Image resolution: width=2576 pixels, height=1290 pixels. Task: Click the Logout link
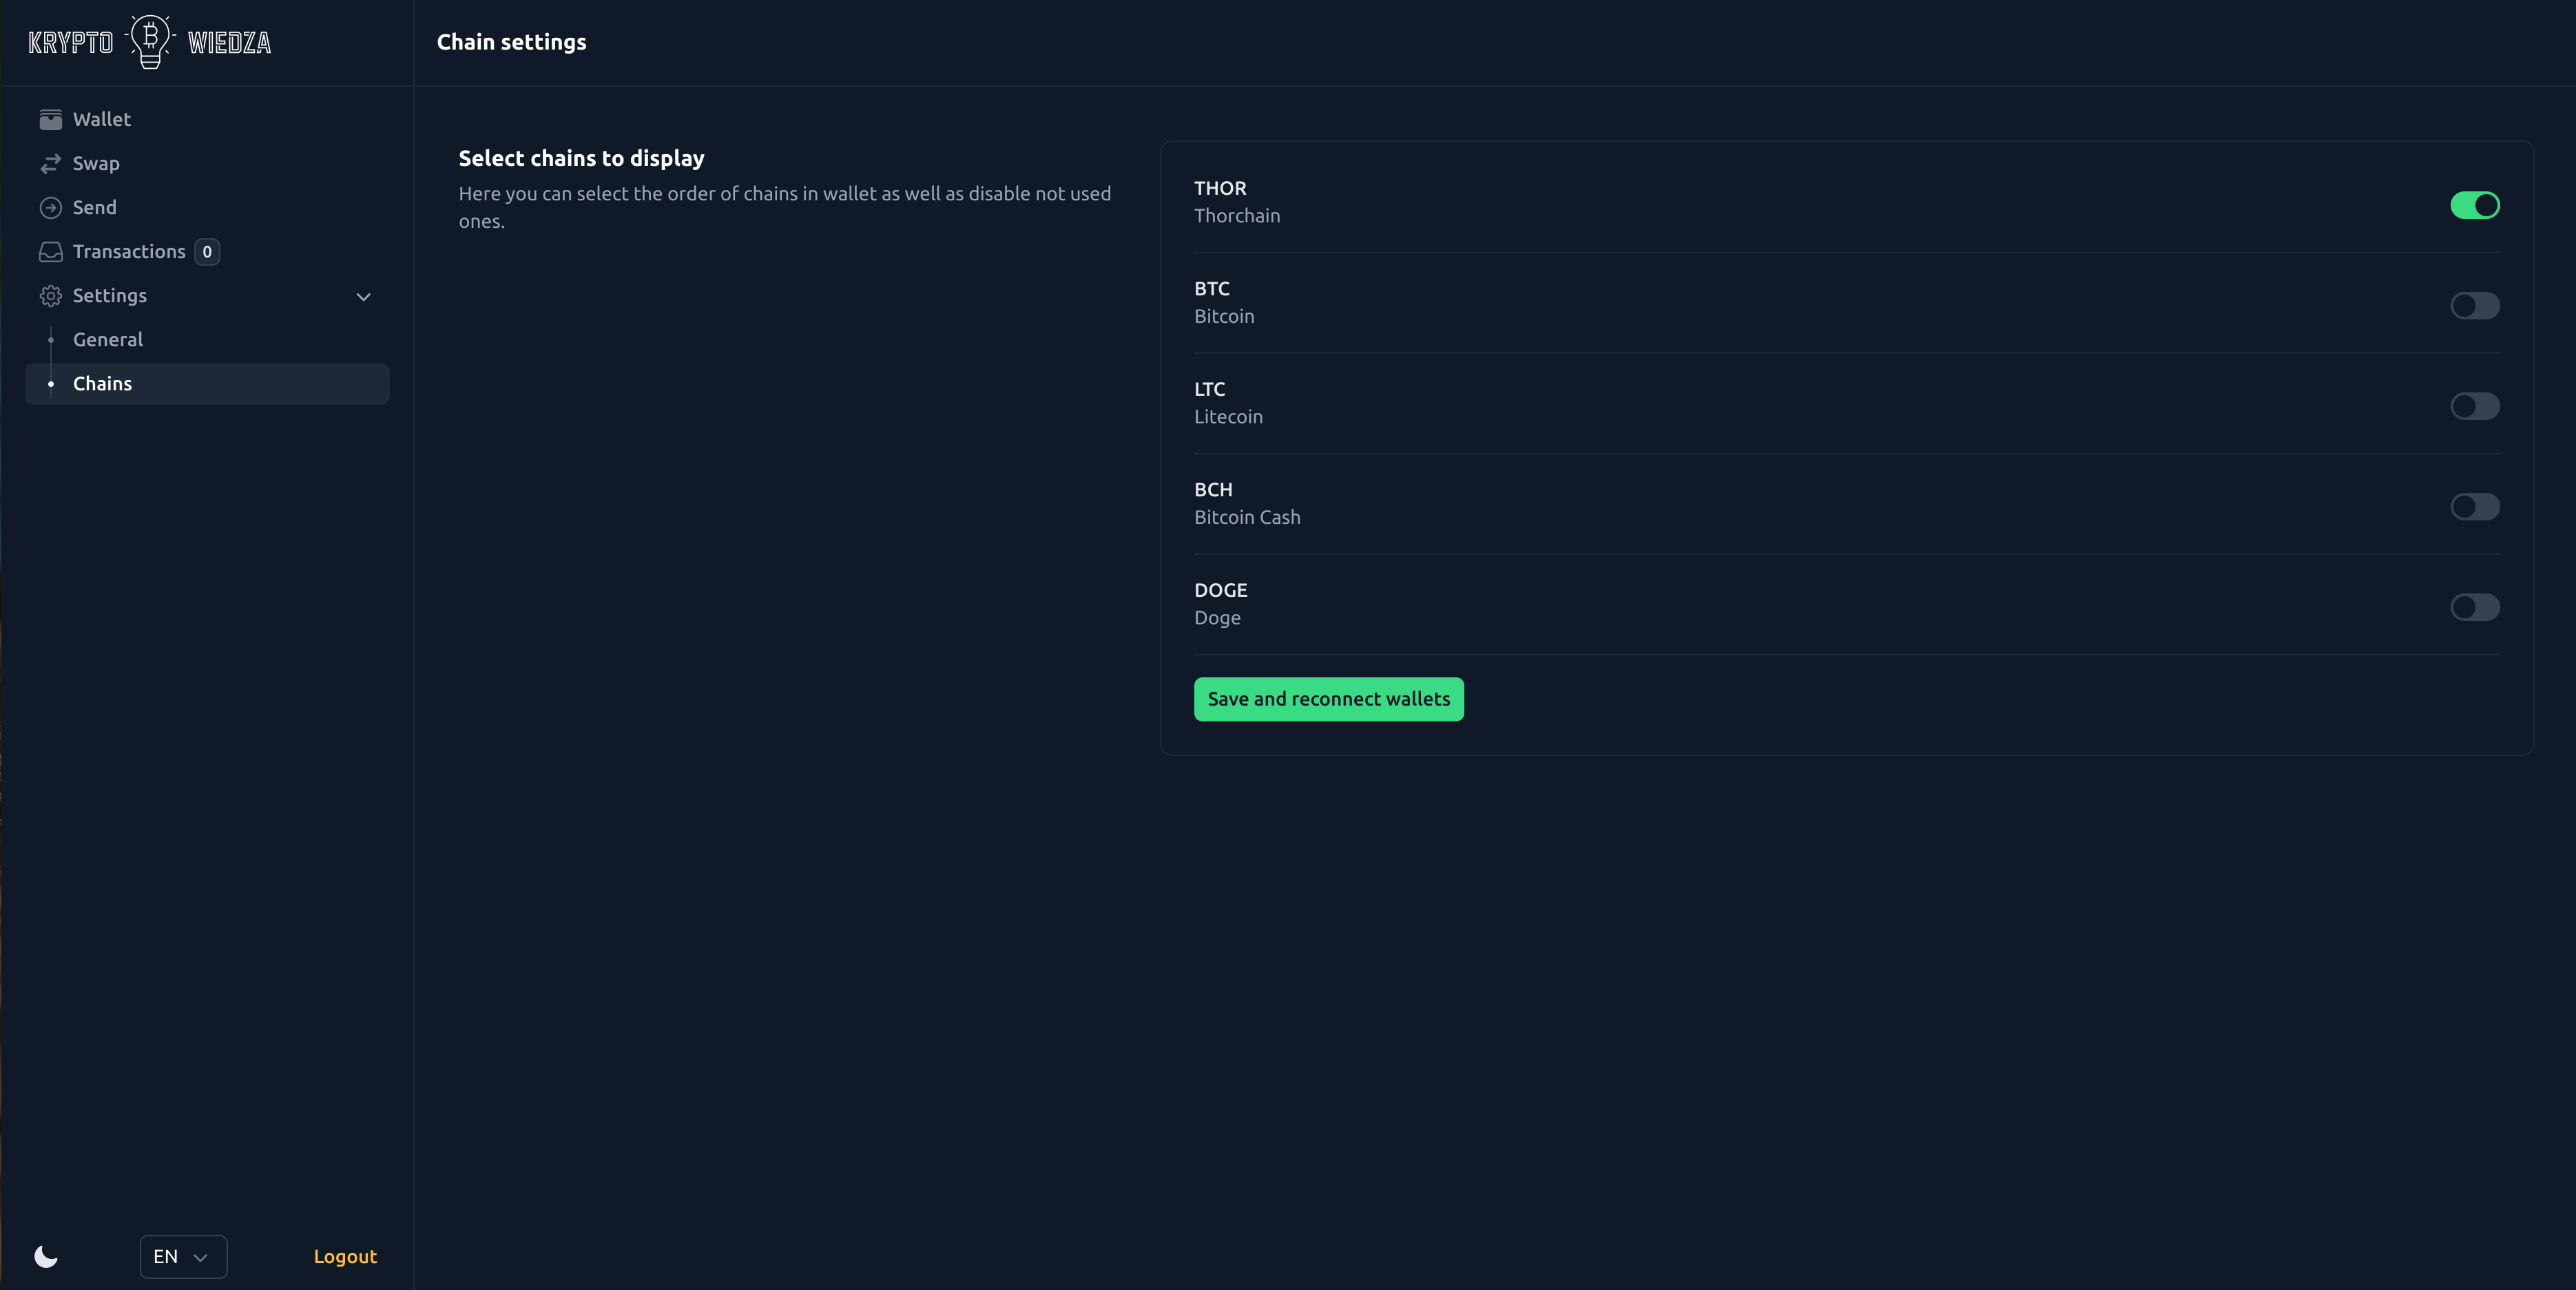[x=345, y=1256]
